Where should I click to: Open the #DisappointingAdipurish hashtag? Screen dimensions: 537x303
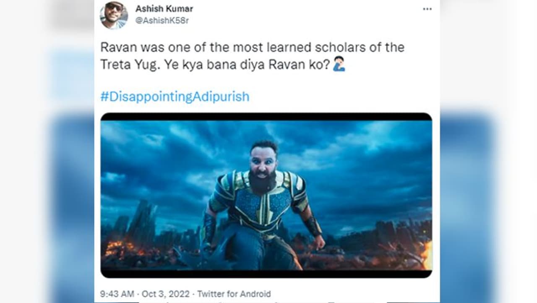(x=175, y=97)
